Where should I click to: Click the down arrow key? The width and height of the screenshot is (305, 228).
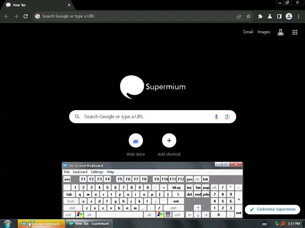pyautogui.click(x=198, y=215)
